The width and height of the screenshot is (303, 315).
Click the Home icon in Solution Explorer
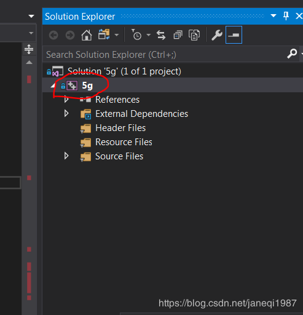tap(87, 35)
